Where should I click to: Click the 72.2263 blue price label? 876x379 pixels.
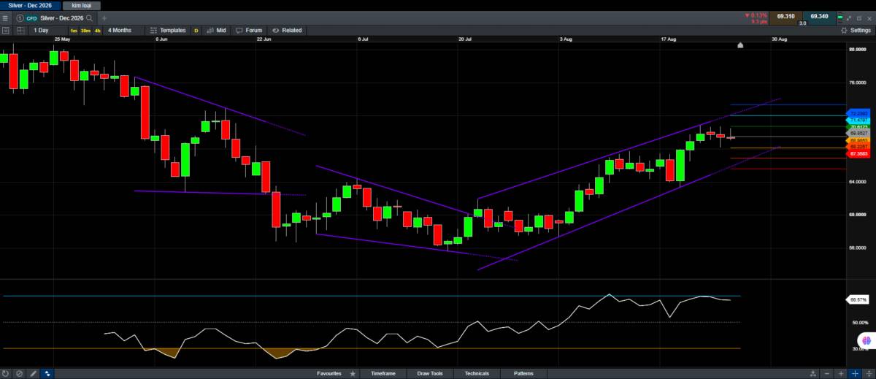(858, 113)
